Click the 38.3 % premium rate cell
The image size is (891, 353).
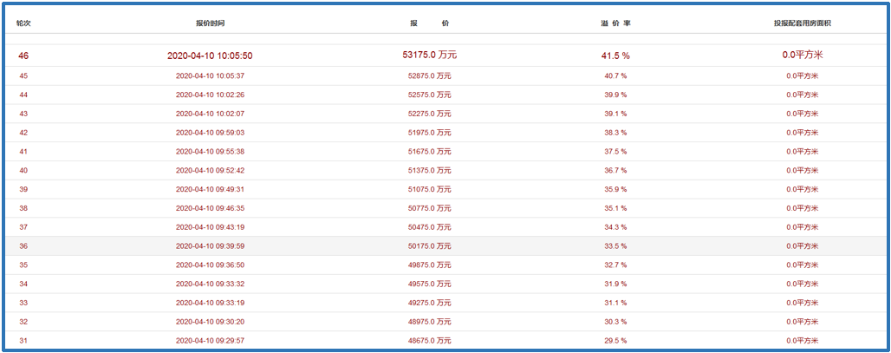(615, 133)
